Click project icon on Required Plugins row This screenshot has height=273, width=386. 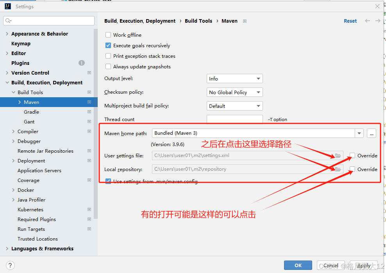coord(89,219)
